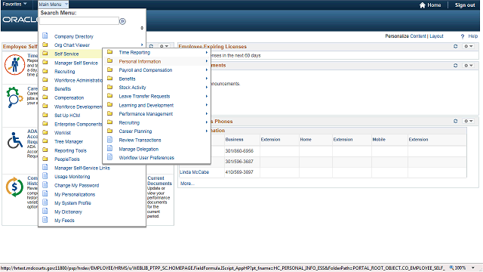Select Personal Information in Self Service menu
Viewport: 483px width, 272px height.
(140, 61)
